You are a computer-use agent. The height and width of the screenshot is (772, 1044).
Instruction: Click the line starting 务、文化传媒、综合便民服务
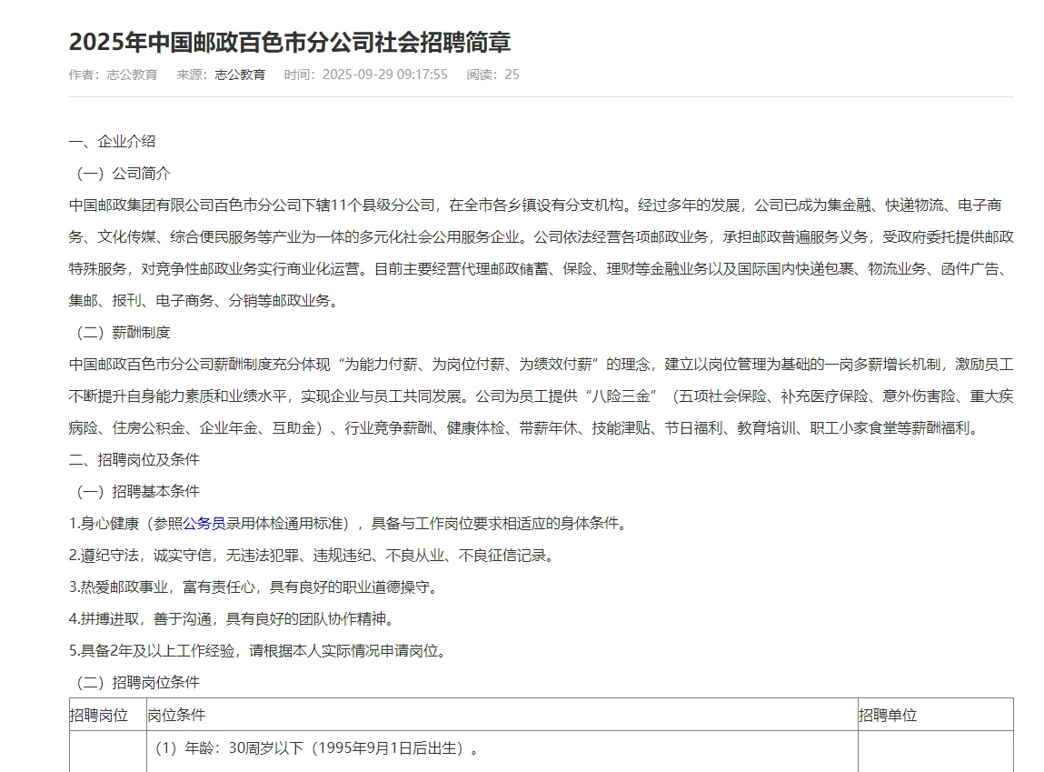coord(541,237)
